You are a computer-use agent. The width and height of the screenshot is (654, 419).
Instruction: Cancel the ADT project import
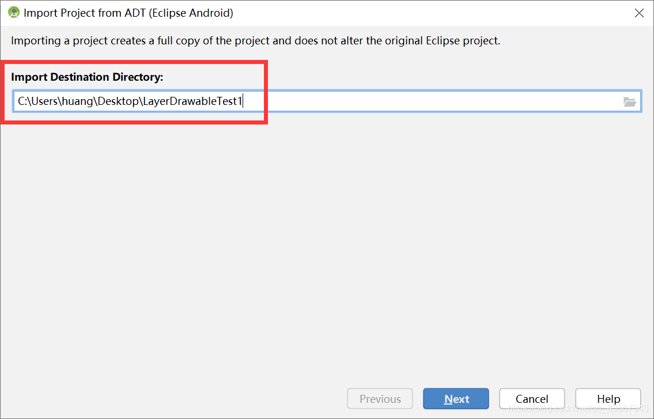point(531,398)
